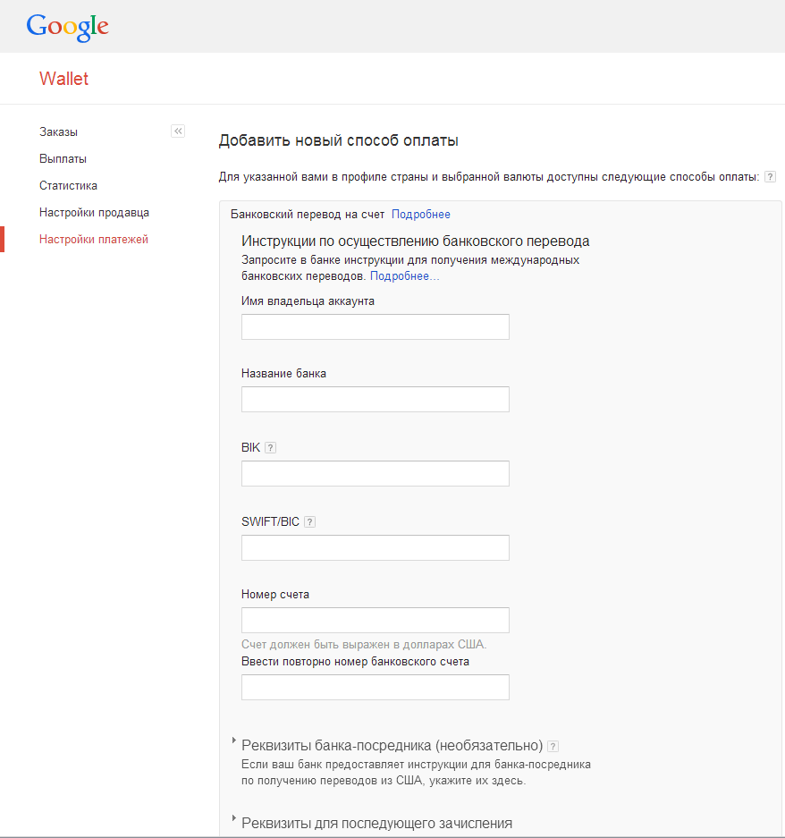Click the help icon next to BIK
The height and width of the screenshot is (838, 785).
(x=271, y=447)
